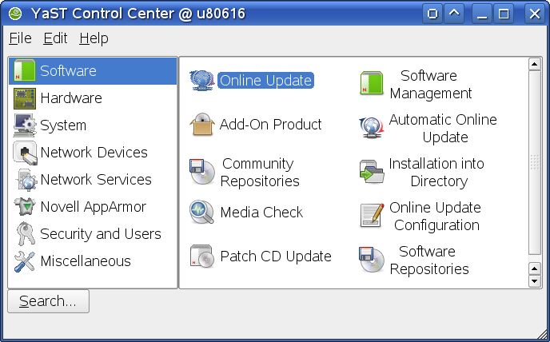Click the bottom-most scrollbar down arrow
550x342 pixels.
[534, 281]
